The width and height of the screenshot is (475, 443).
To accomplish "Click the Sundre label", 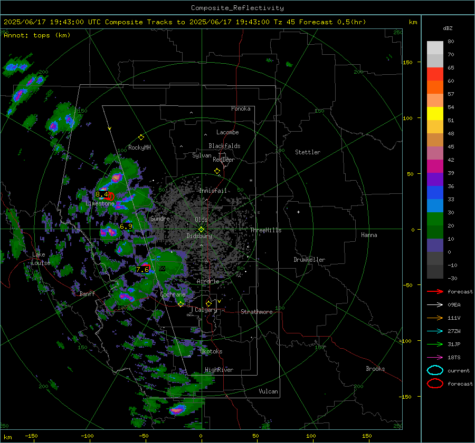I will [x=160, y=218].
